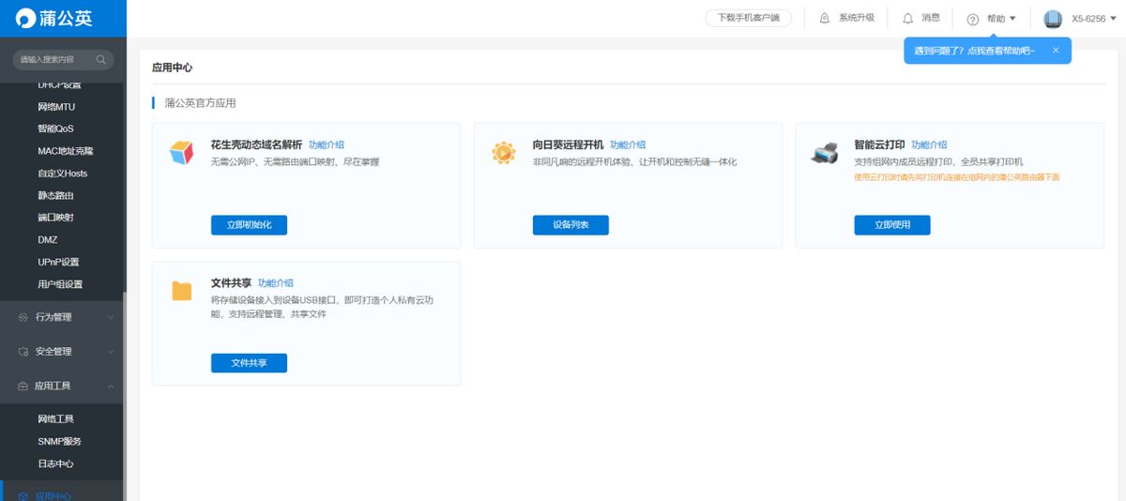Click the 消息 bell icon
The width and height of the screenshot is (1126, 501).
(x=907, y=18)
